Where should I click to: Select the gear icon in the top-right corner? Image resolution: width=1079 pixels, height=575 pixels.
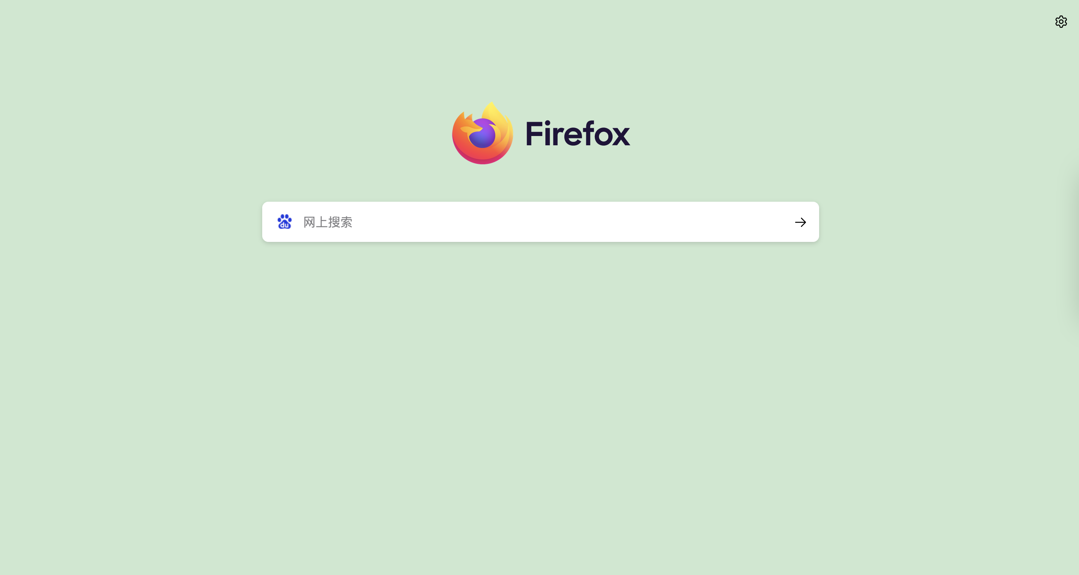tap(1060, 21)
